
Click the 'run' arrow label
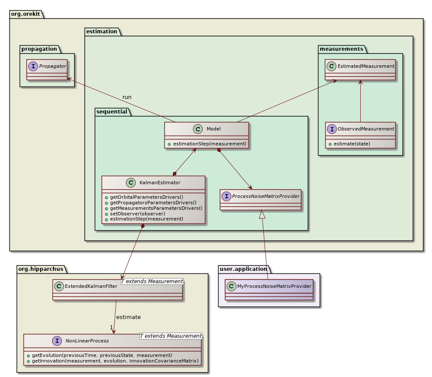[x=127, y=97]
